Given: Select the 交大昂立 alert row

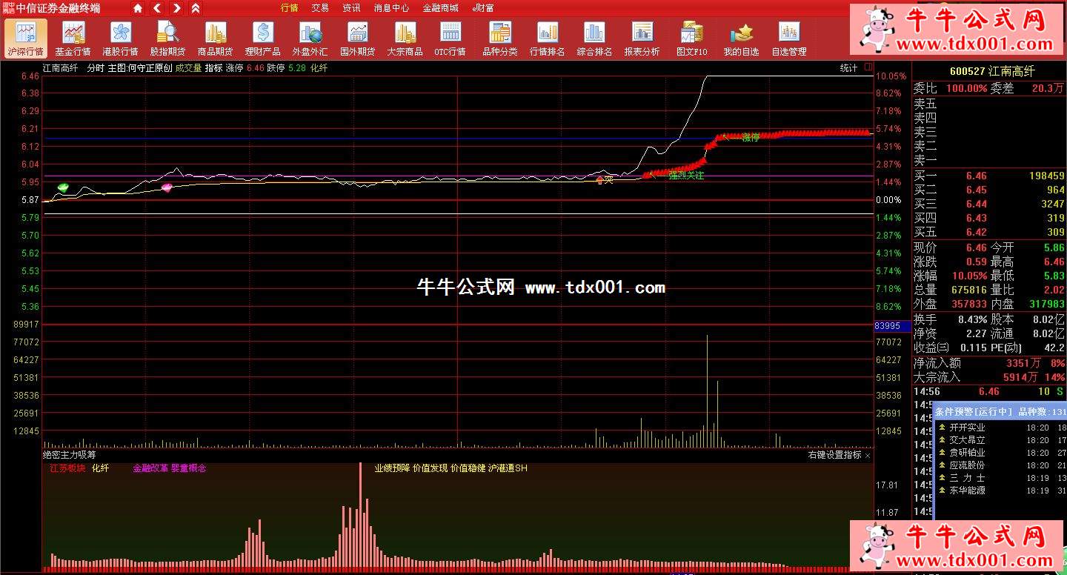Looking at the screenshot, I should (1000, 440).
